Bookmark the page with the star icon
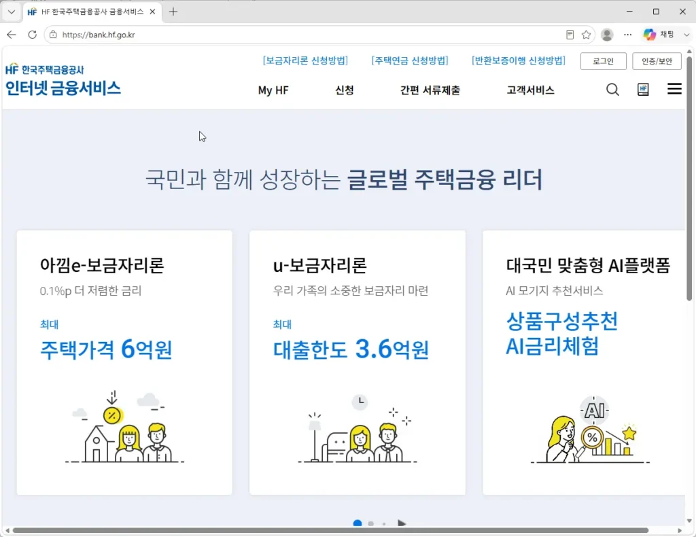 click(x=586, y=35)
